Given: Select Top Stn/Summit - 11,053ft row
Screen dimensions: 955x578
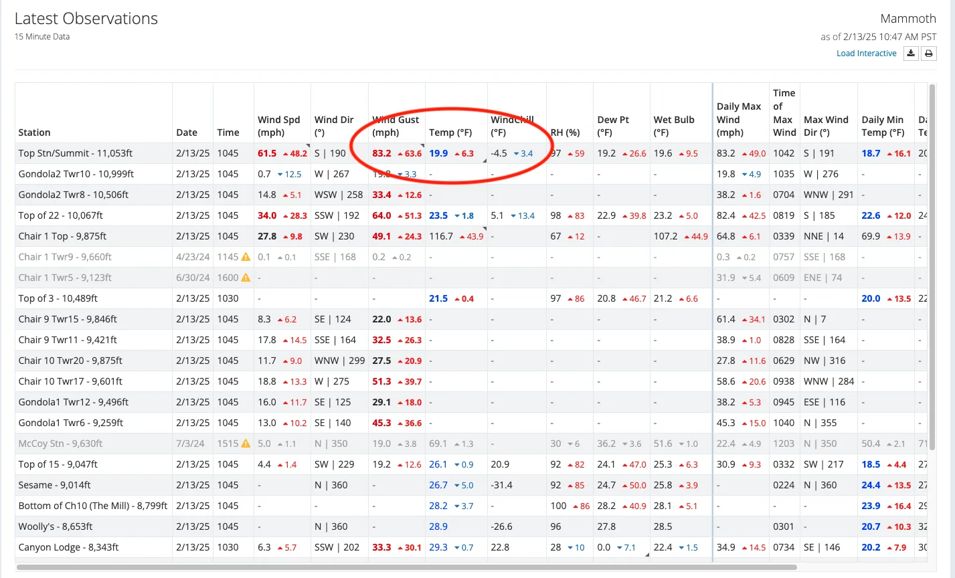Looking at the screenshot, I should [x=471, y=153].
